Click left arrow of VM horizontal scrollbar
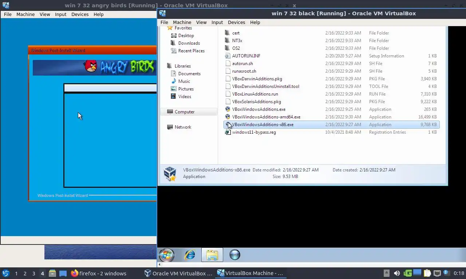 pyautogui.click(x=159, y=264)
